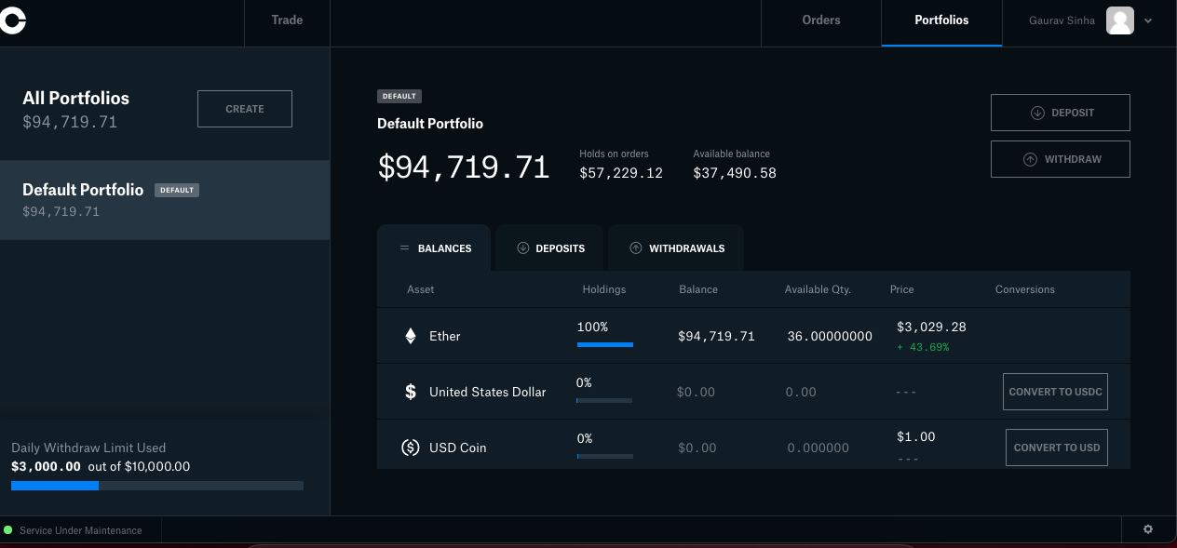Click the CONVERT TO USD button
The width and height of the screenshot is (1177, 548).
1056,448
